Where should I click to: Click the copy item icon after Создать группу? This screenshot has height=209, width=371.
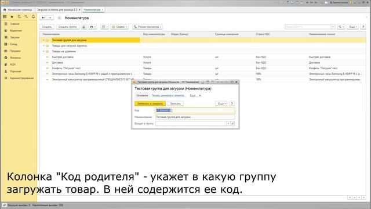point(83,27)
